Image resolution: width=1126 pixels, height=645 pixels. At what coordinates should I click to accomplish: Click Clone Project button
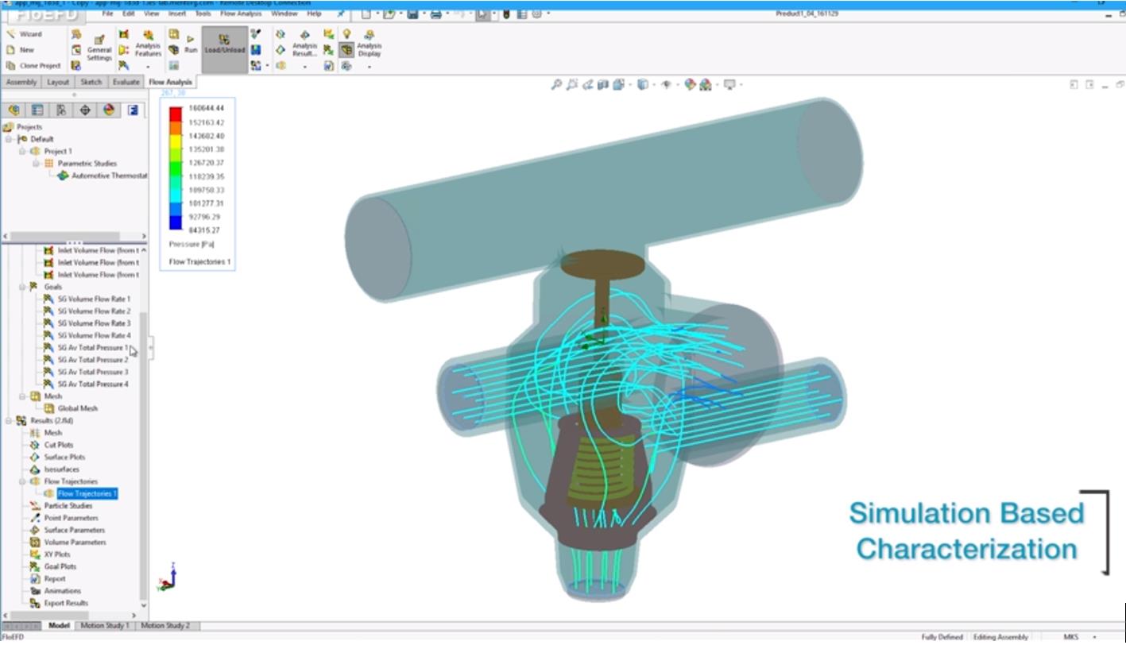(x=33, y=66)
